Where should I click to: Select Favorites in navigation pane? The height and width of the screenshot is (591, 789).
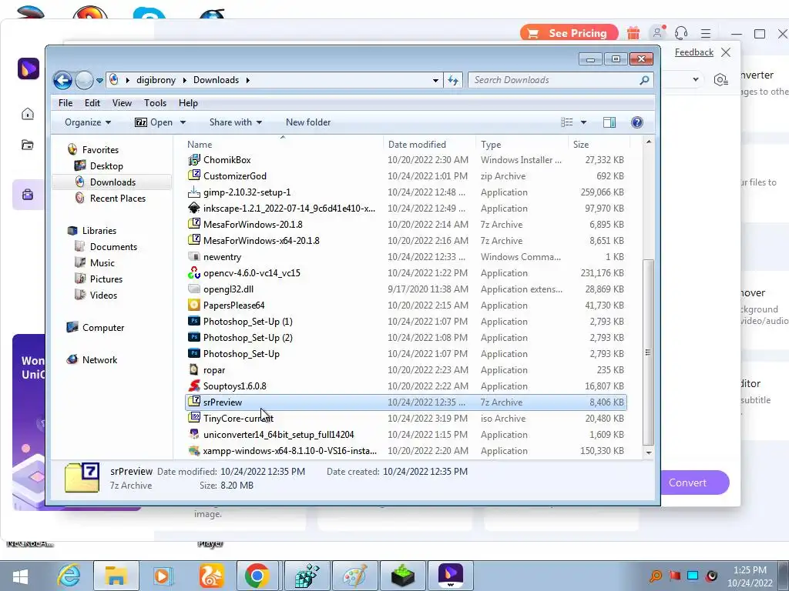100,150
